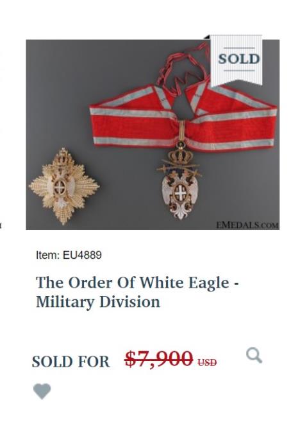300x427 pixels.
Task: Click the heart favorite icon
Action: pos(42,391)
